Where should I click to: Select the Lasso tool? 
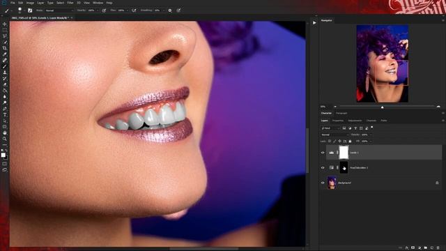(x=5, y=36)
